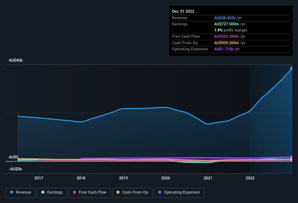Image resolution: width=298 pixels, height=203 pixels.
Task: Click the 2017 x-axis label
Action: (x=39, y=178)
